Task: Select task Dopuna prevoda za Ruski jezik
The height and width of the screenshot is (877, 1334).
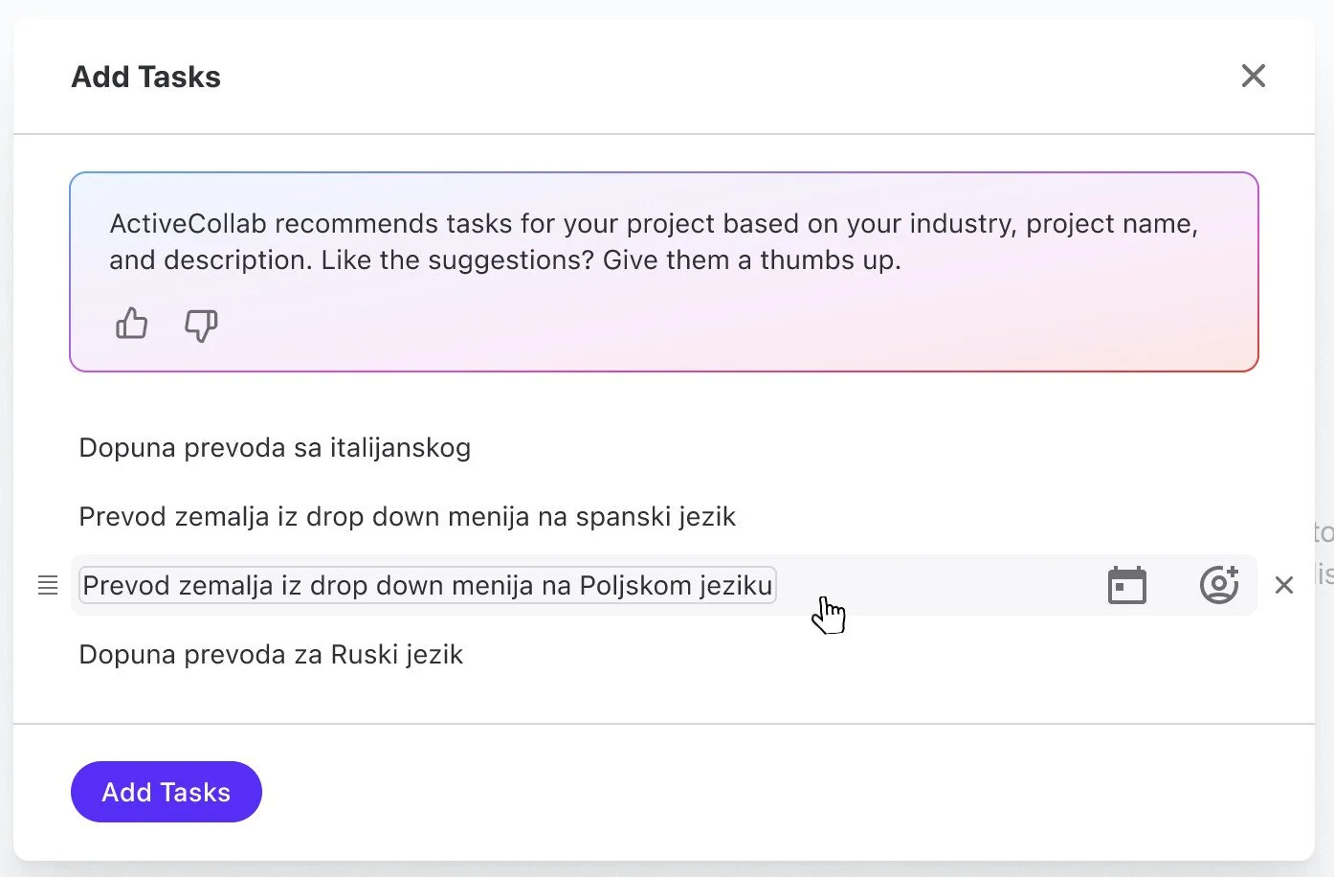Action: click(x=271, y=655)
